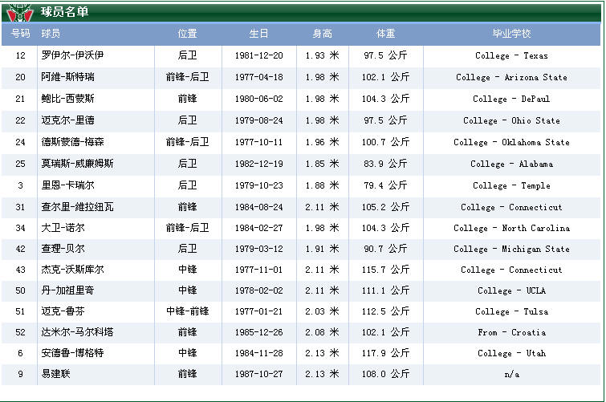
Task: Click height 2.08 米
Action: (323, 332)
